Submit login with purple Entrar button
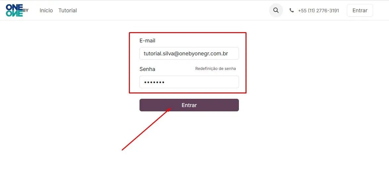The height and width of the screenshot is (174, 389). pos(189,105)
